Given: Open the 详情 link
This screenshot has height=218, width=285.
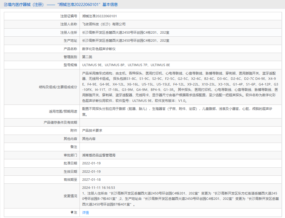Looking at the screenshot, I should 85,213.
